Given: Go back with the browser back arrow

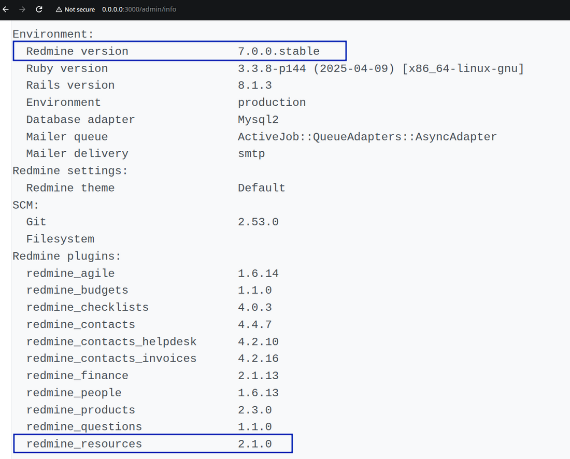Looking at the screenshot, I should (6, 9).
